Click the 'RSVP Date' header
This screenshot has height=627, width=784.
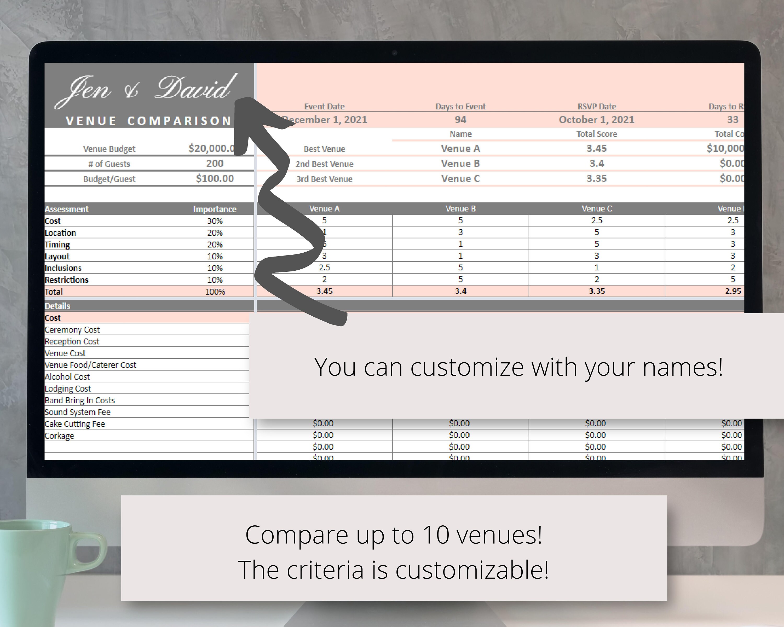(x=597, y=107)
